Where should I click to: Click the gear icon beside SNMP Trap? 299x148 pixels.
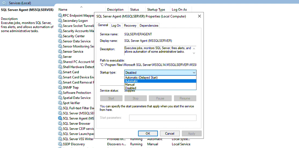point(60,87)
